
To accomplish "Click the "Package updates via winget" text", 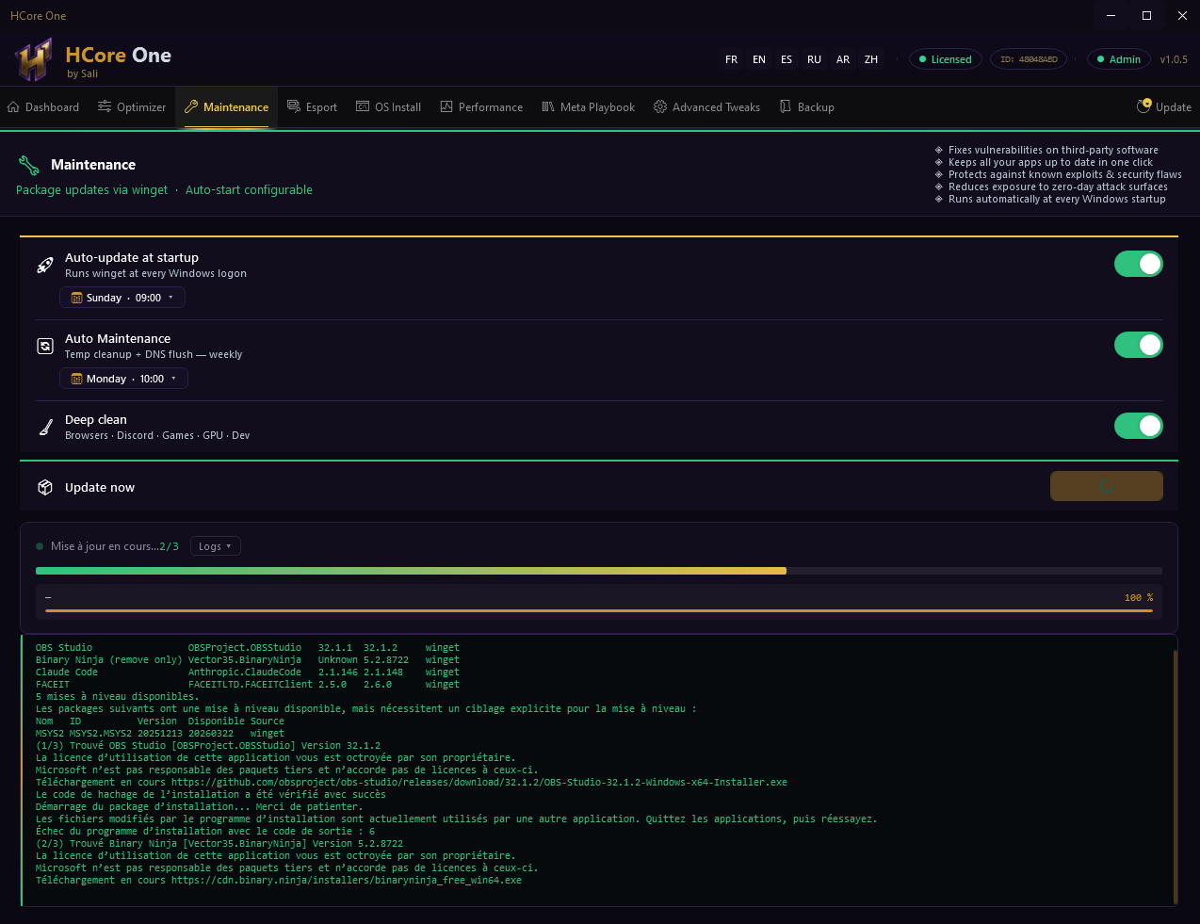I will pyautogui.click(x=91, y=190).
